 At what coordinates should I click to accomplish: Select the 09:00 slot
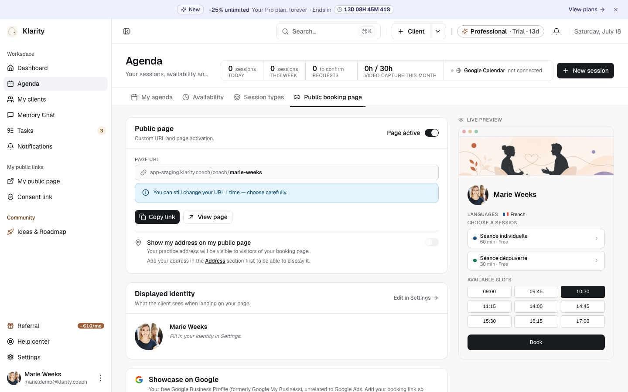point(489,291)
